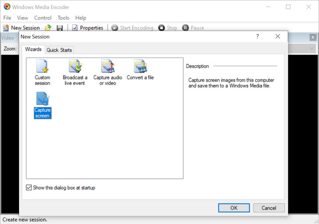Click the New Session toolbar button
Screen dimensions: 319x224
point(21,28)
